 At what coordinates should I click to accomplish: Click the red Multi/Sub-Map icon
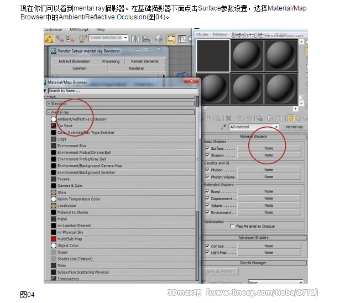tap(54, 239)
